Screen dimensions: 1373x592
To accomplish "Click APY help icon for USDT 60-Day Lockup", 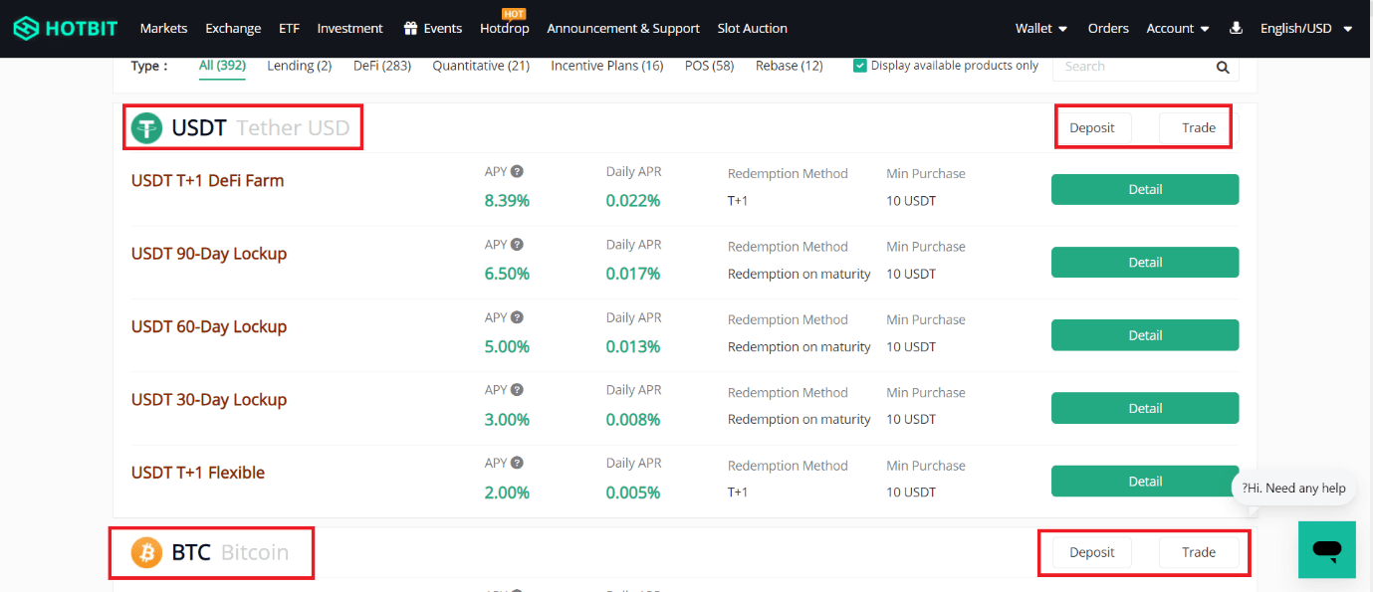I will tap(518, 317).
